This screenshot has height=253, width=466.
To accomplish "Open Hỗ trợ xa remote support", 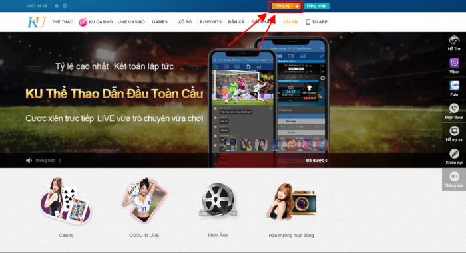I will point(454,134).
